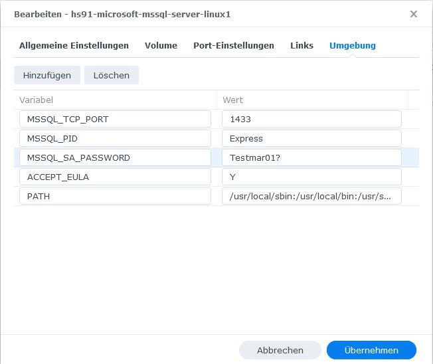This screenshot has height=364, width=433.
Task: Edit the PATH value /usr/local/sbin field
Action: tap(311, 196)
